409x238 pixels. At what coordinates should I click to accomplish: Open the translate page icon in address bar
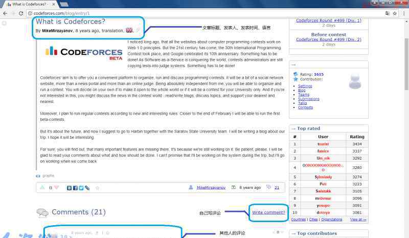(388, 13)
